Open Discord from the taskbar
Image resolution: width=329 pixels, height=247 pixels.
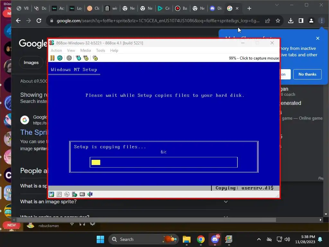point(215,239)
